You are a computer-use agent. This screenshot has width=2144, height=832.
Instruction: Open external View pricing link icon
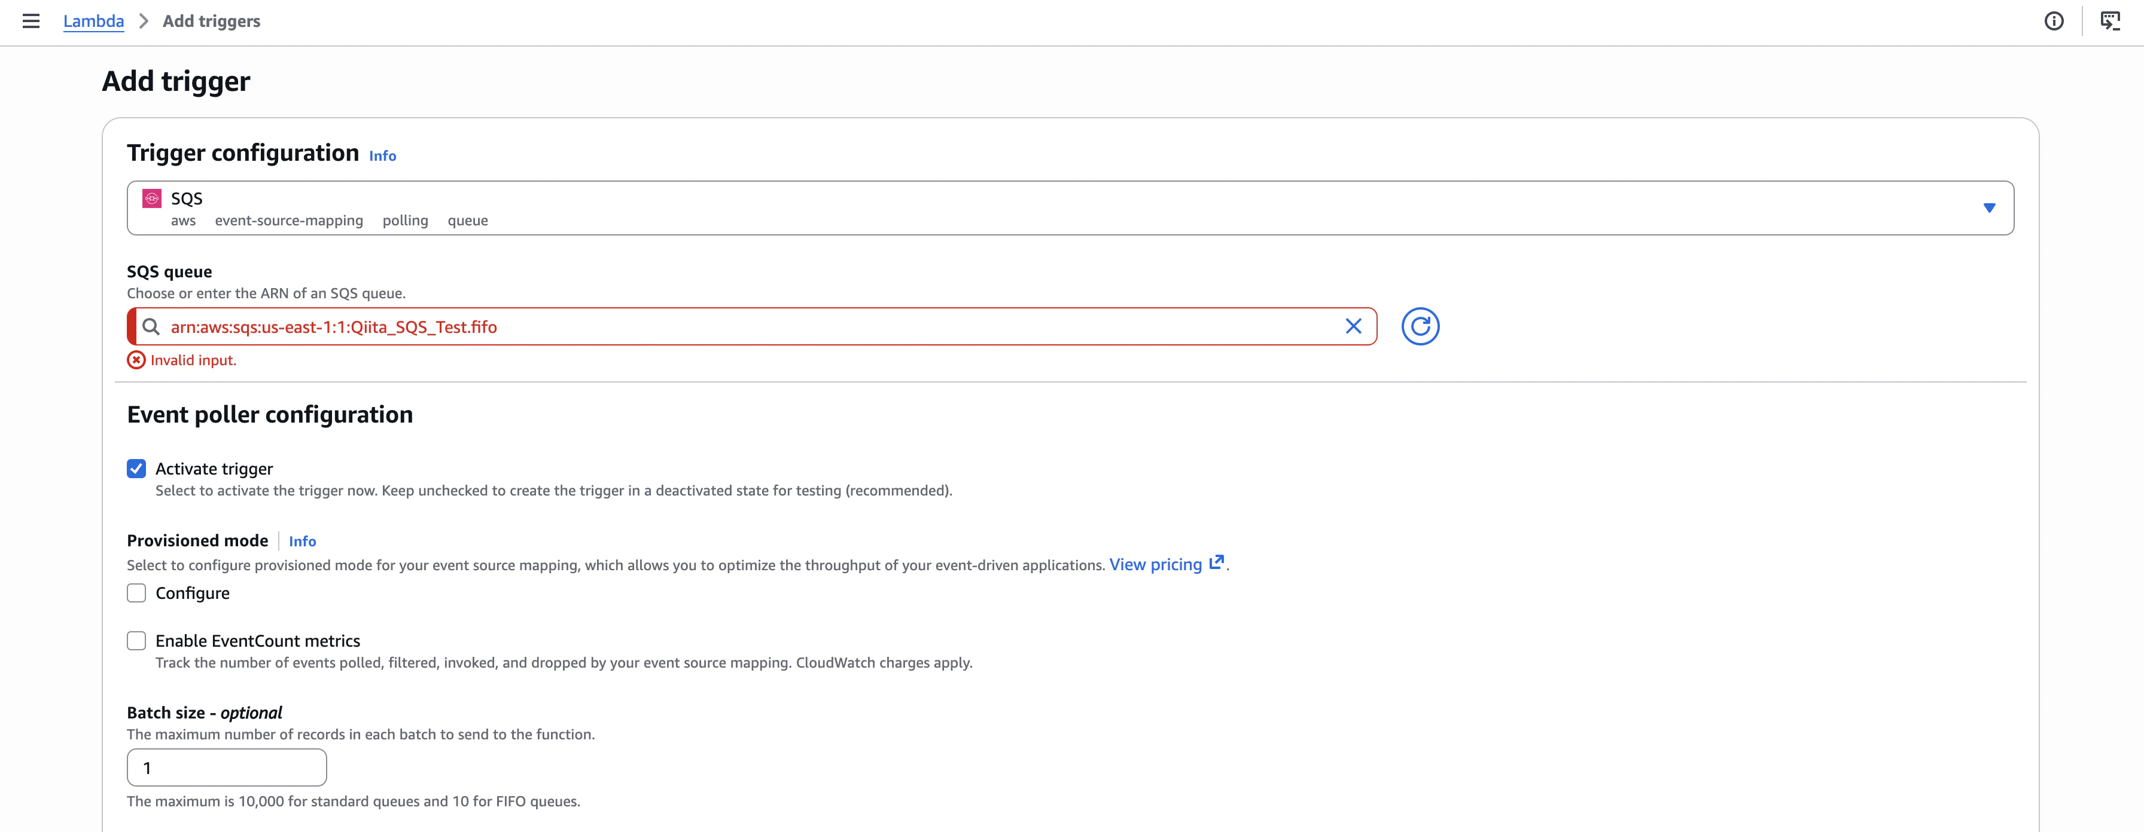(1216, 563)
